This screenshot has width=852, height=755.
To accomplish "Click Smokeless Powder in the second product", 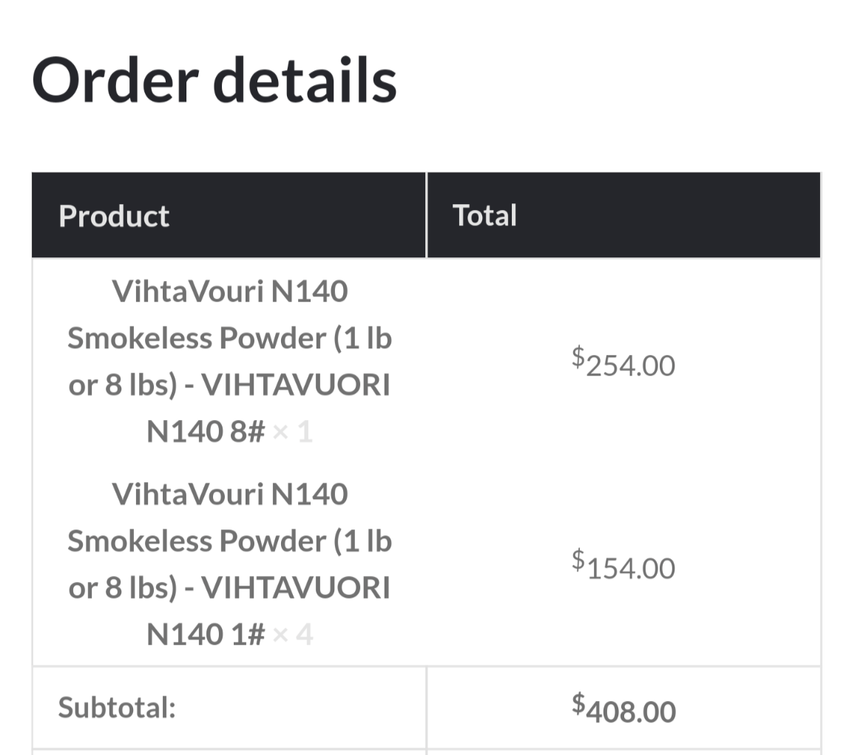I will point(197,541).
